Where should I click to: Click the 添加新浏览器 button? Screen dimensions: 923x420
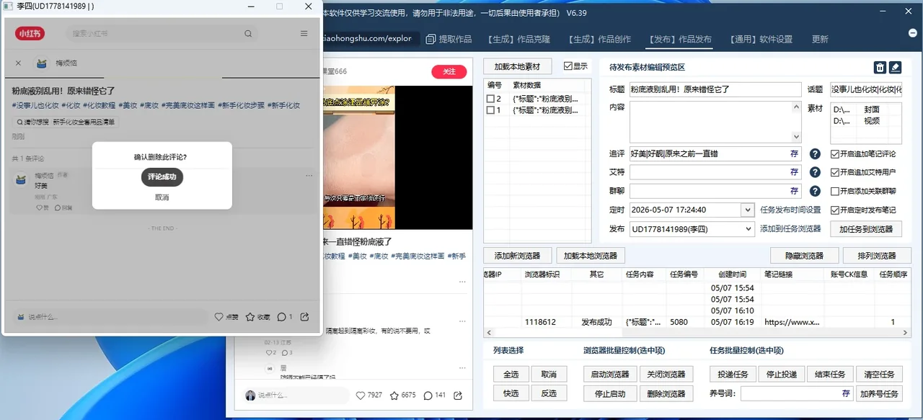coord(517,256)
